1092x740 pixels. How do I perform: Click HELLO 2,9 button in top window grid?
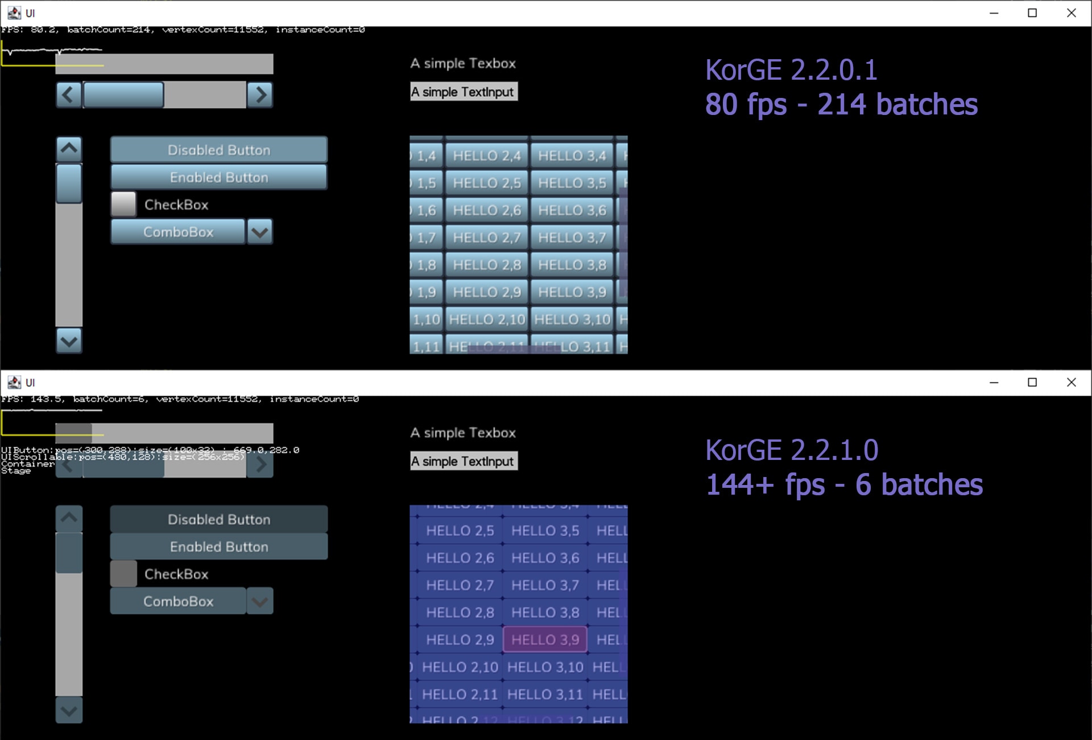click(487, 292)
